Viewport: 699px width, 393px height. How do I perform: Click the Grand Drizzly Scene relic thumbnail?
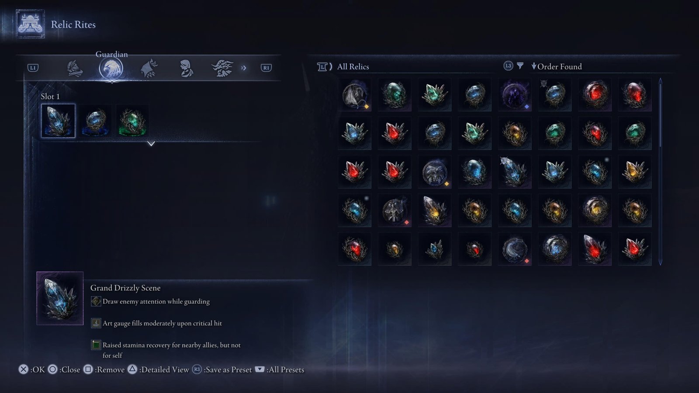coord(60,298)
